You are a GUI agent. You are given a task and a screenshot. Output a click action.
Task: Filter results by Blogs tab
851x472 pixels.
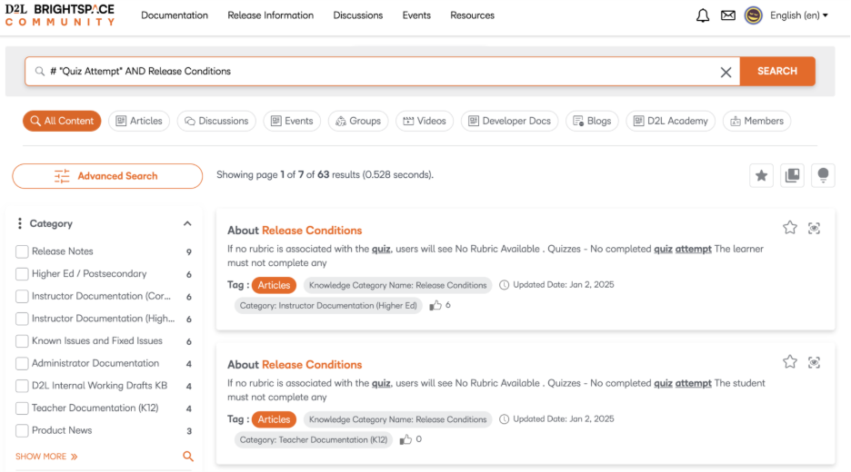tap(592, 121)
